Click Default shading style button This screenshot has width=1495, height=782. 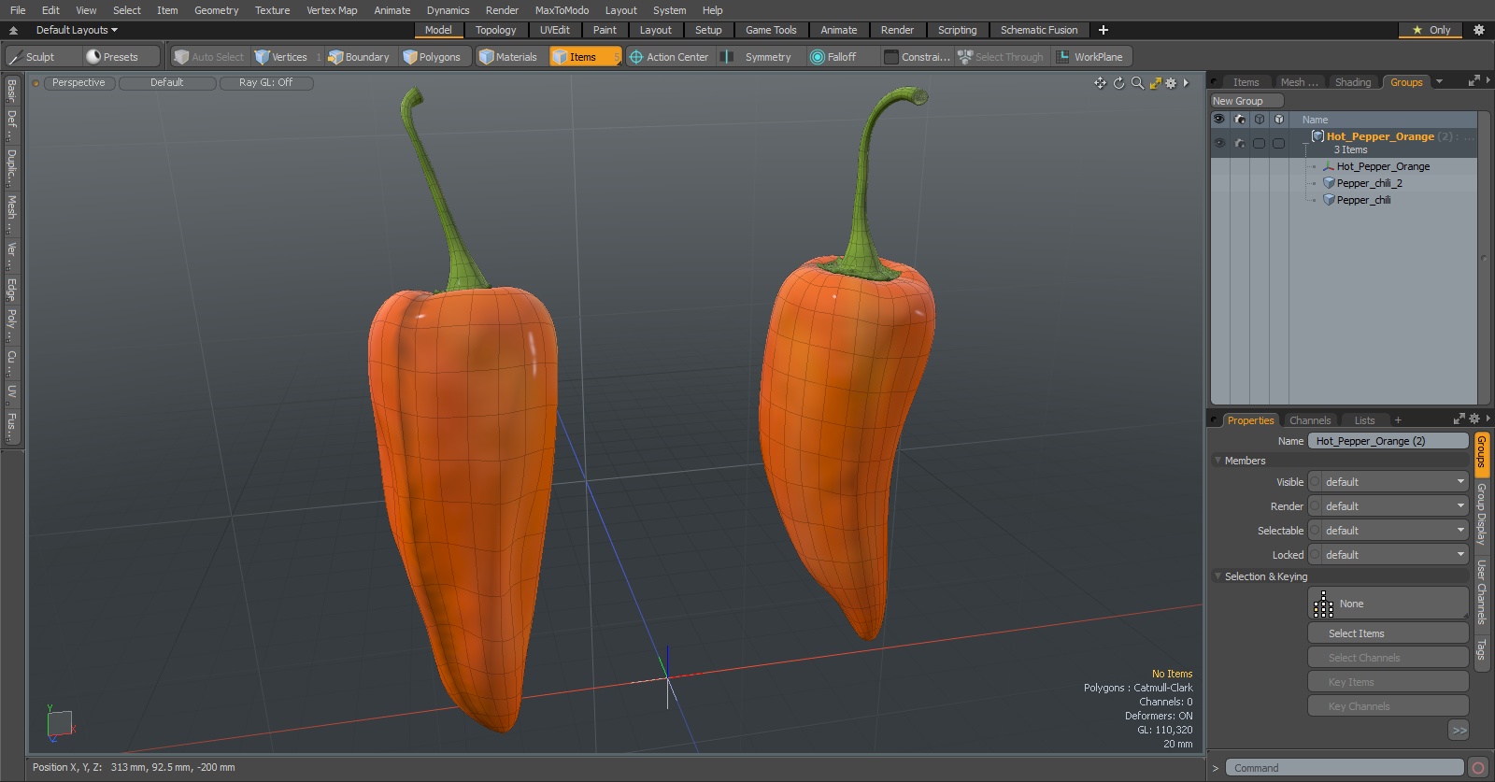coord(167,83)
